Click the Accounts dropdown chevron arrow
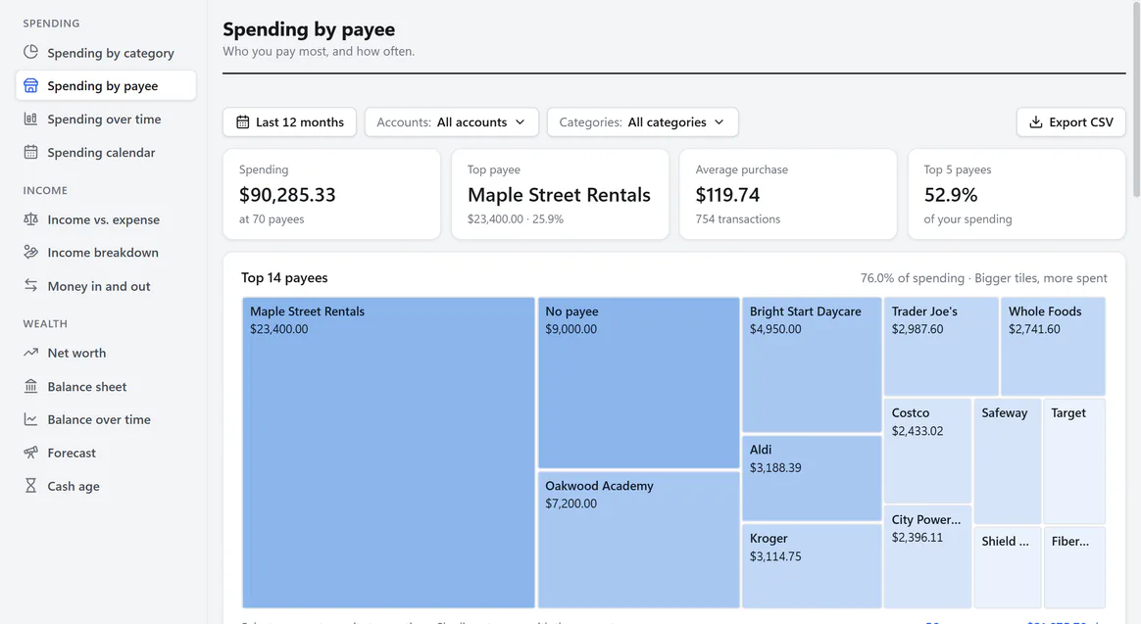The height and width of the screenshot is (624, 1141). coord(520,122)
